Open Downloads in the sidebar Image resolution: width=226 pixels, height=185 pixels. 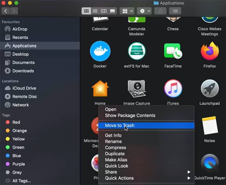pos(40,71)
